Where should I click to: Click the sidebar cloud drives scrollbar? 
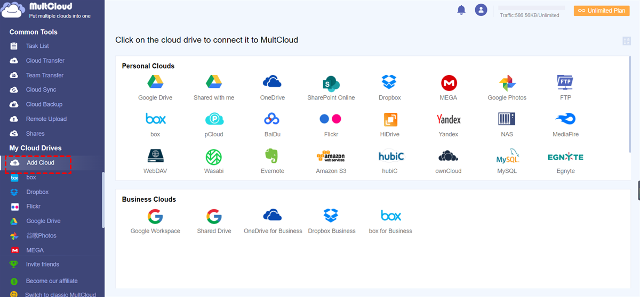coord(103,200)
